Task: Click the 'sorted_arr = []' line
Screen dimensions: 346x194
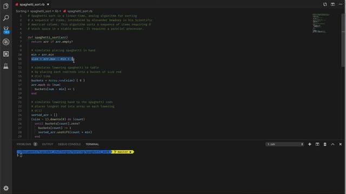Action: (44, 115)
